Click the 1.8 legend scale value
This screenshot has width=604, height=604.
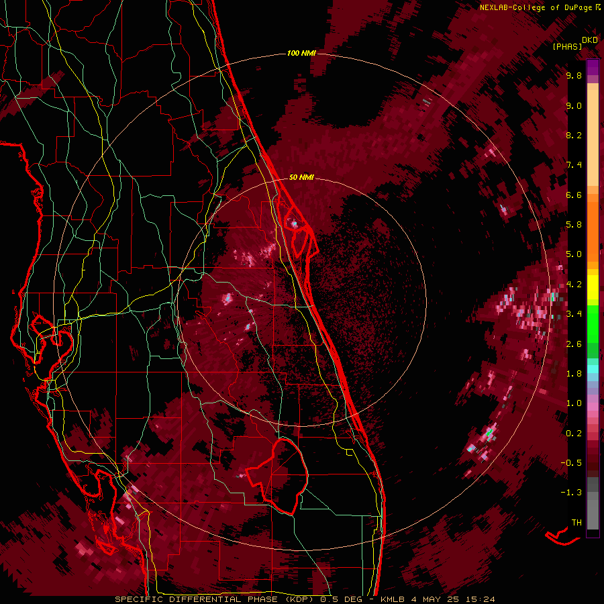point(574,374)
